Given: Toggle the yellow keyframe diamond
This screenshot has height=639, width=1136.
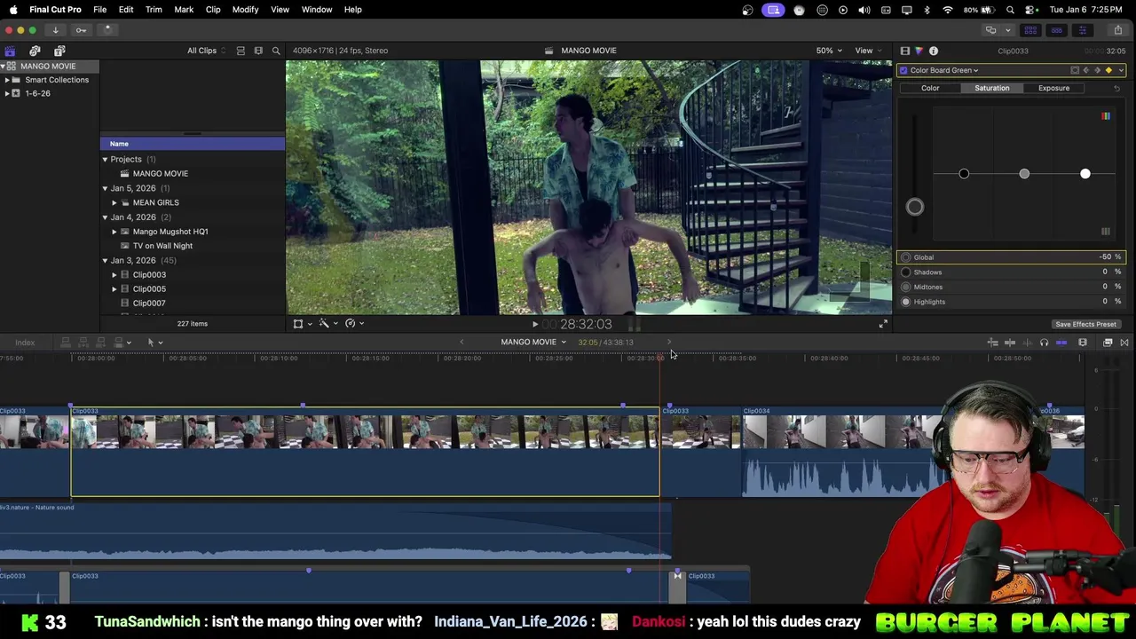Looking at the screenshot, I should 1108,70.
